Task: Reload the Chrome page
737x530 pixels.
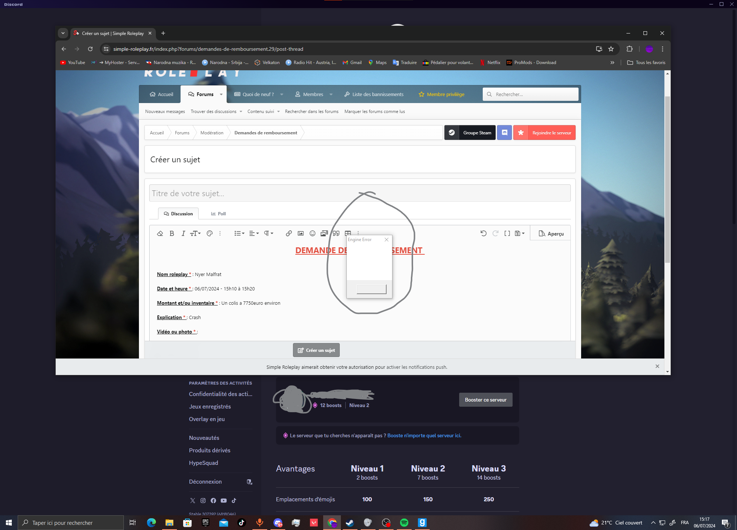Action: coord(90,49)
